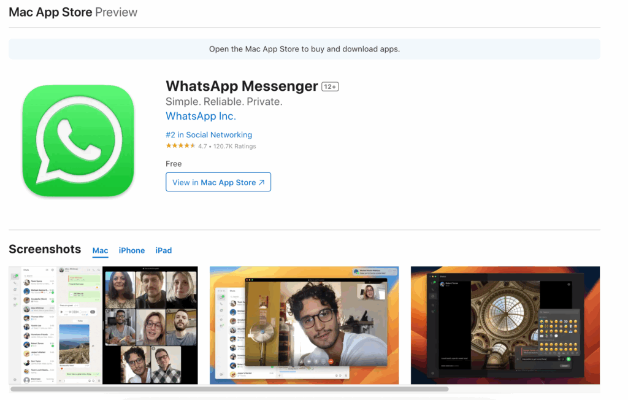The width and height of the screenshot is (628, 400).
Task: Click the 12+ age rating badge
Action: click(x=330, y=87)
